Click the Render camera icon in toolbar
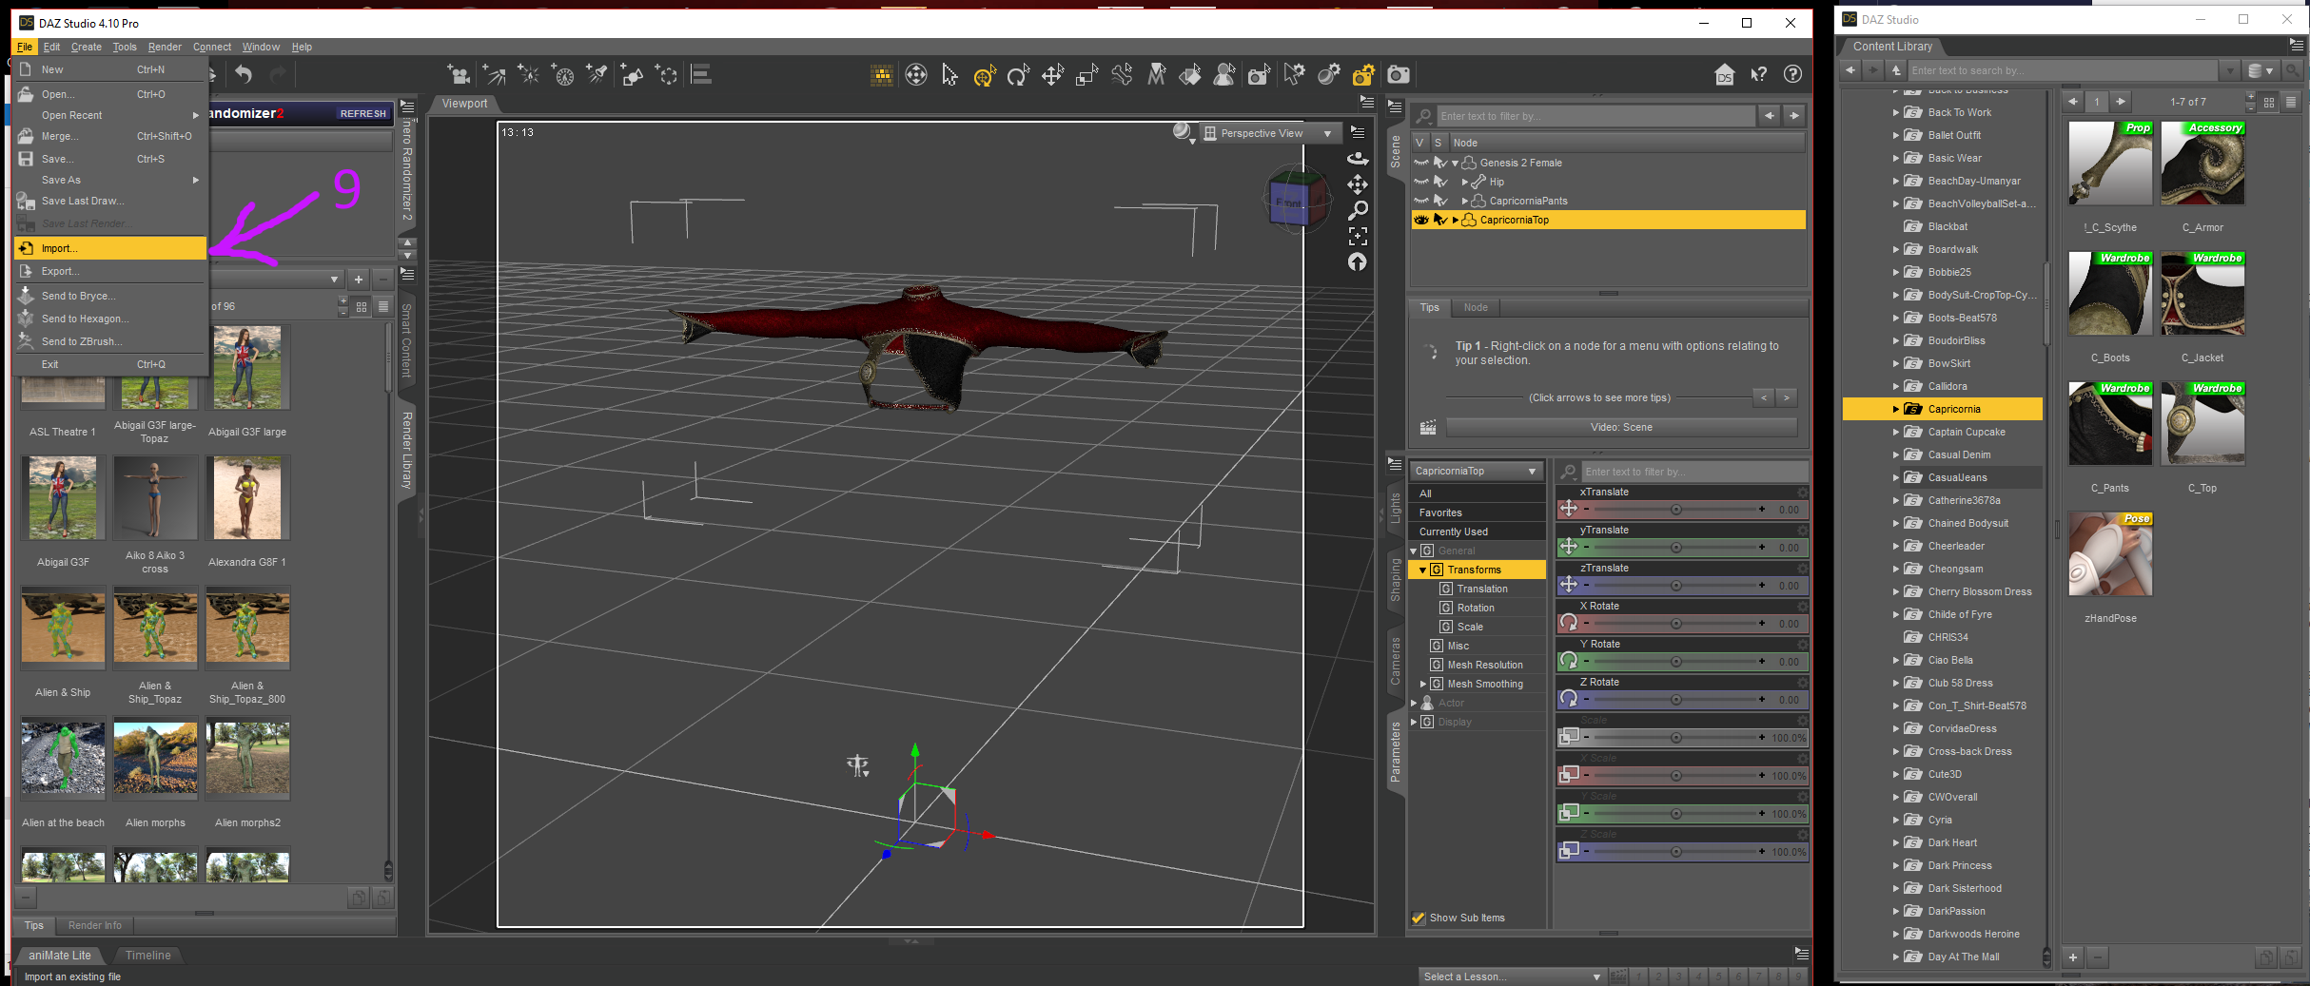This screenshot has height=986, width=2310. pos(1398,75)
